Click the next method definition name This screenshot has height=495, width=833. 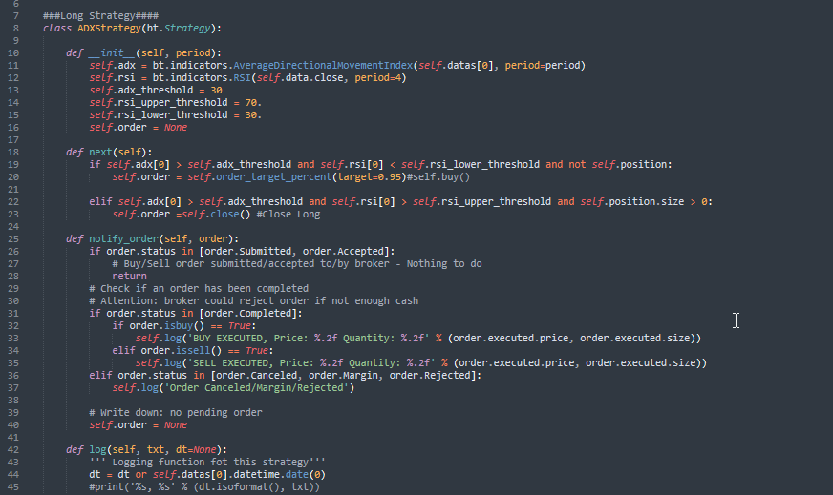pyautogui.click(x=103, y=152)
